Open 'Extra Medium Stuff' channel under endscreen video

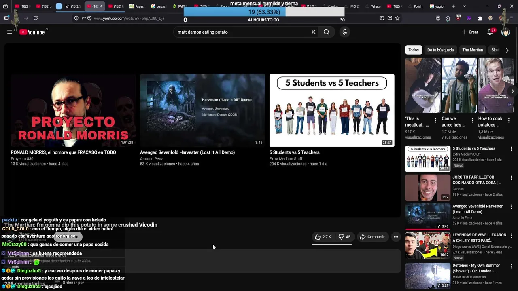286,159
